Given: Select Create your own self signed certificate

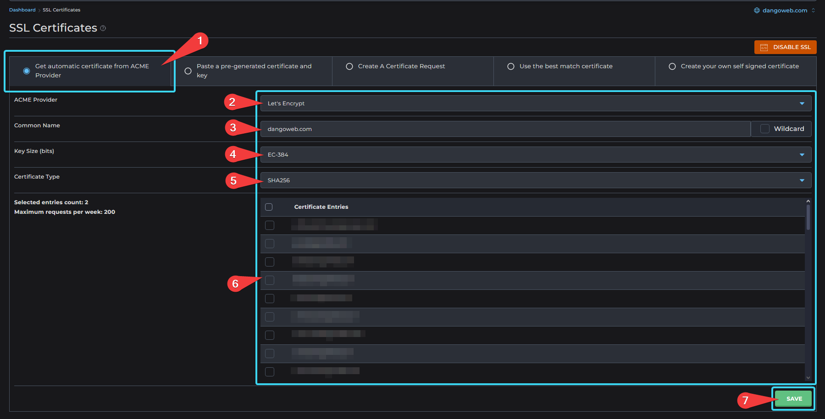Looking at the screenshot, I should pyautogui.click(x=672, y=66).
